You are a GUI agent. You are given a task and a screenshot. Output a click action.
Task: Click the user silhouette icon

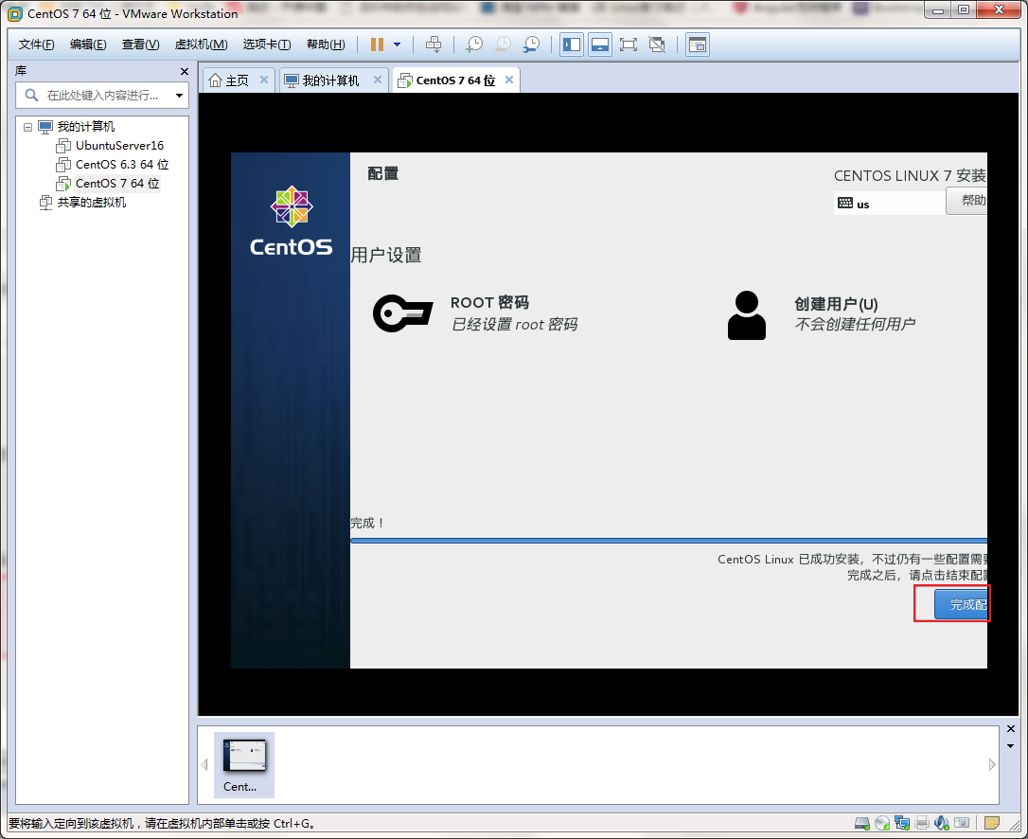(x=747, y=315)
